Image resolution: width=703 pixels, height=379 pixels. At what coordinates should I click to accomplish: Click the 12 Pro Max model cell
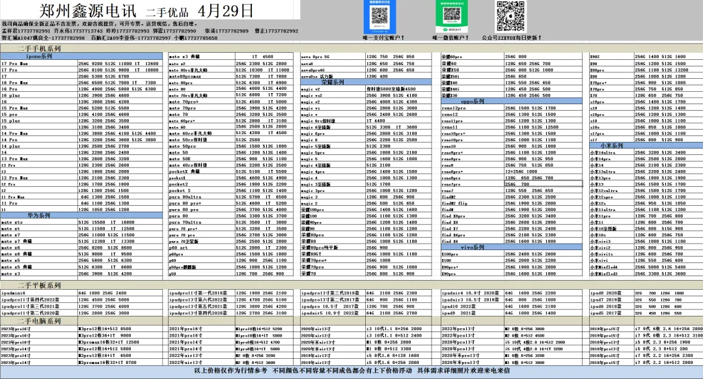click(39, 178)
